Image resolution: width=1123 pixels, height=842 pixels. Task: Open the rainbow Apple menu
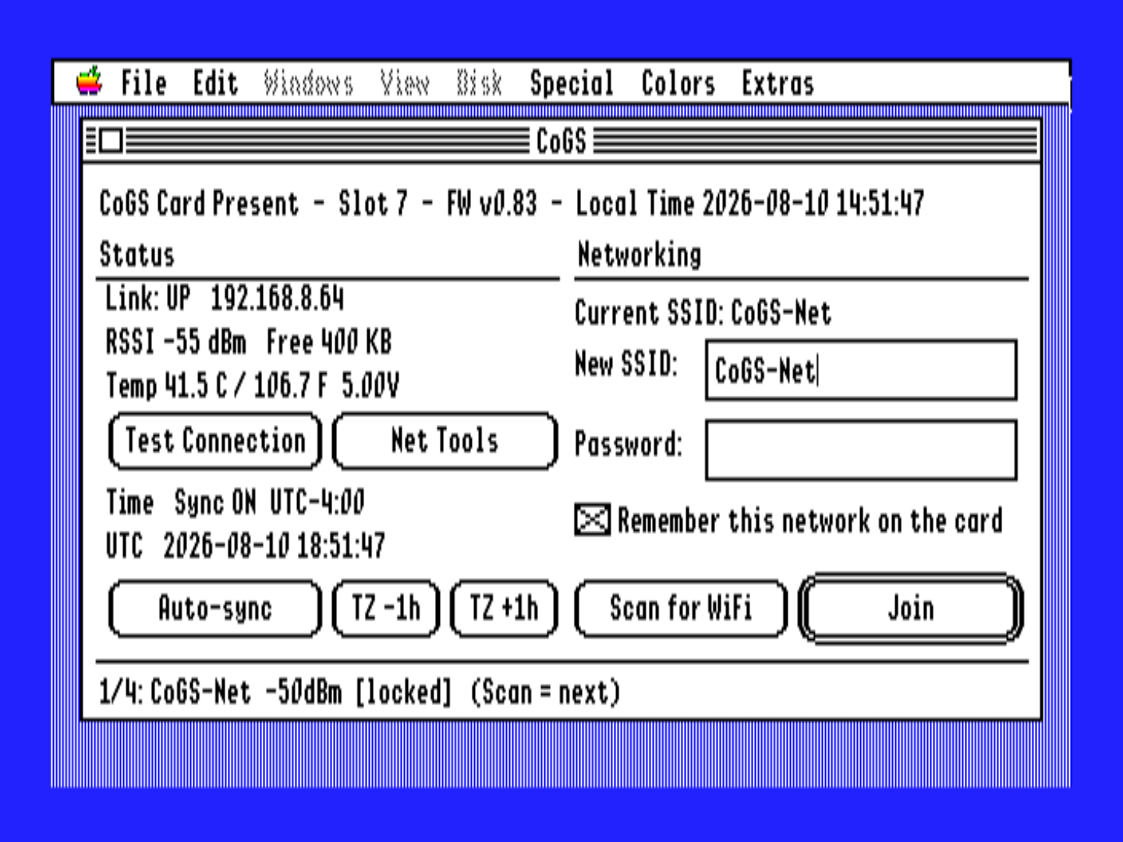tap(90, 81)
